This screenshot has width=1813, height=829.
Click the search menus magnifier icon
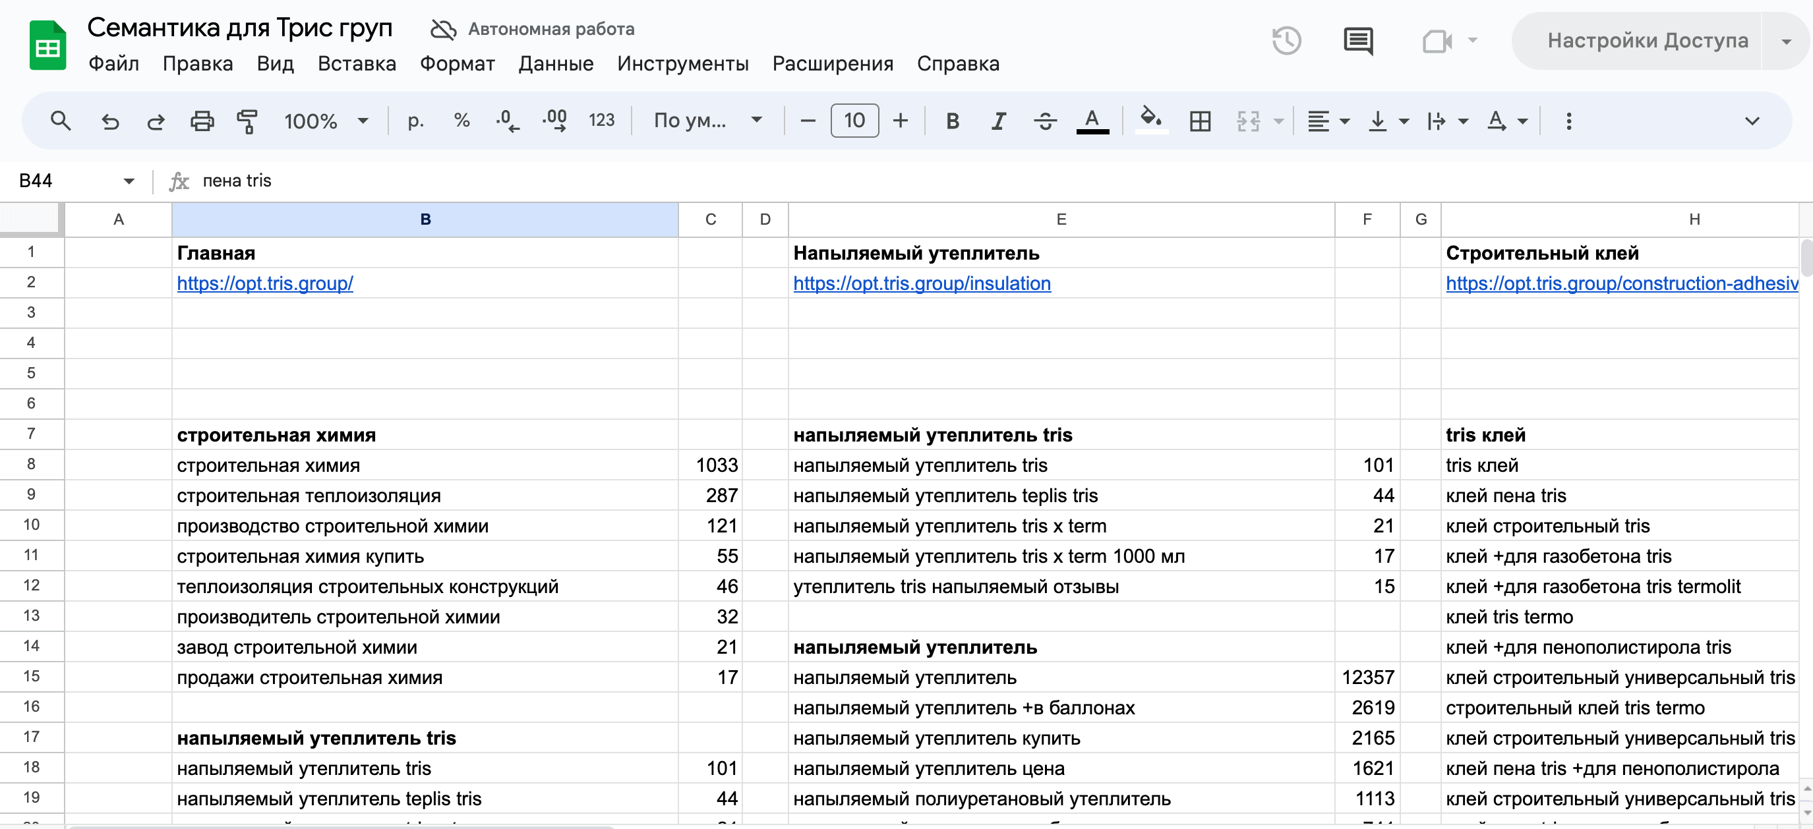point(61,121)
